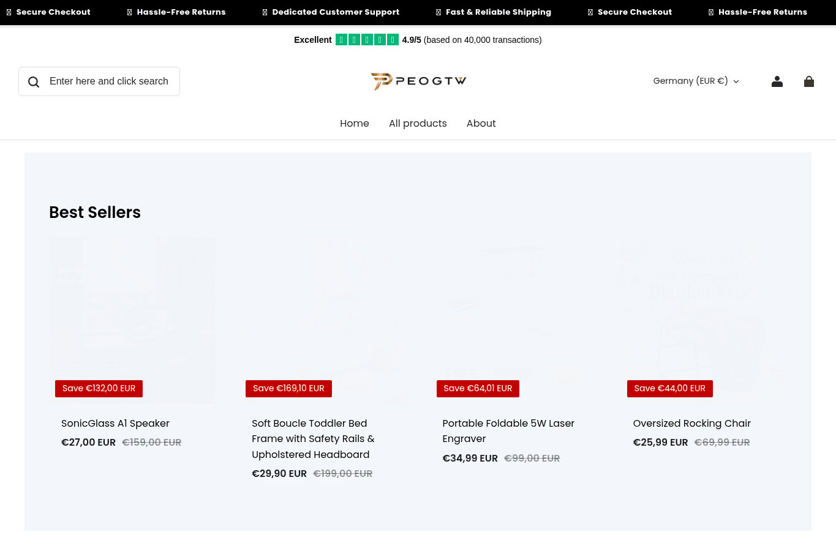Click the search magnifier icon

click(34, 82)
